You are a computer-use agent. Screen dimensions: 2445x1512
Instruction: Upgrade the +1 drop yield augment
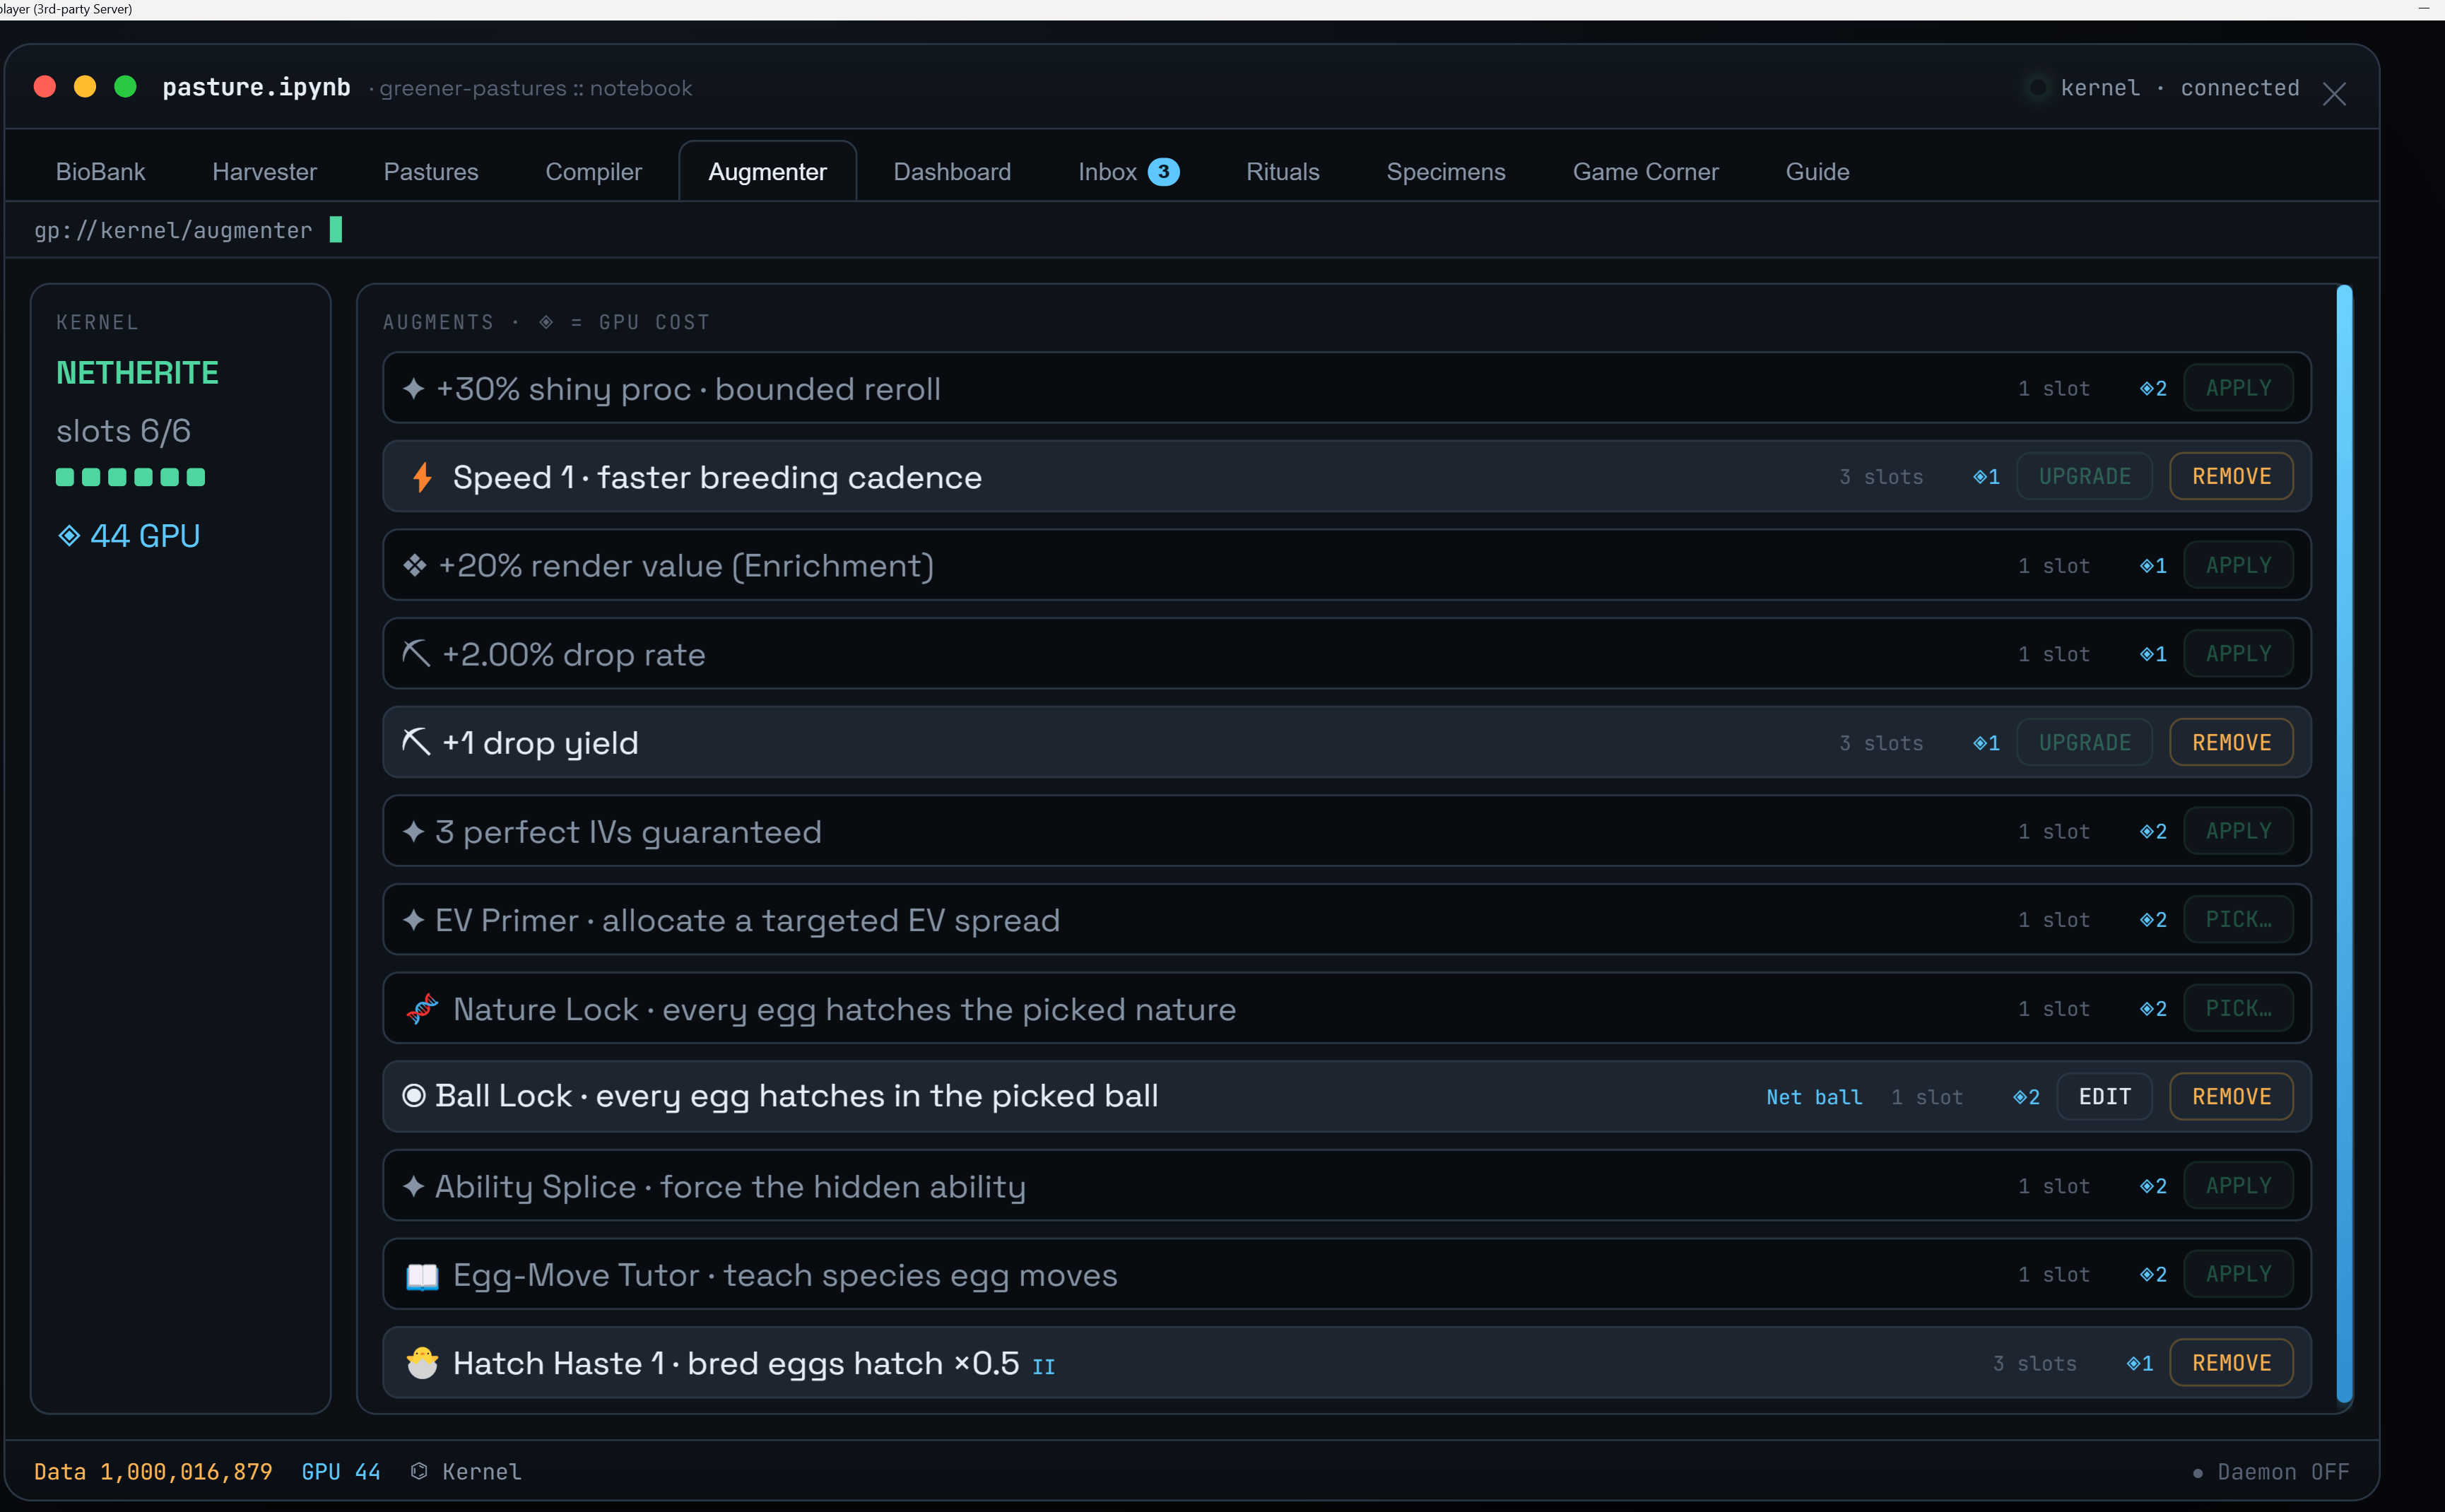[2084, 743]
